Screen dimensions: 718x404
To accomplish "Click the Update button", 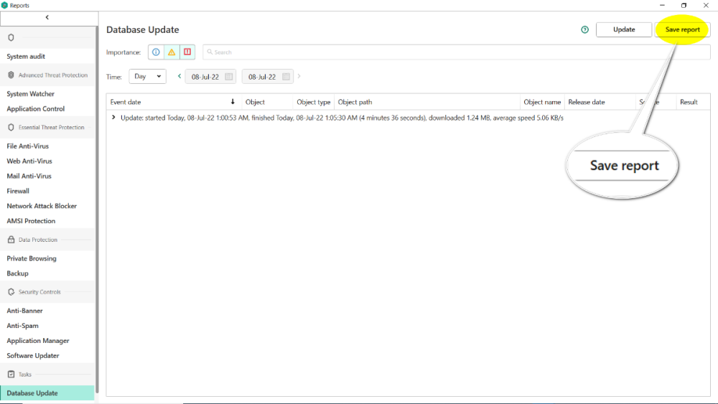I will pyautogui.click(x=624, y=29).
